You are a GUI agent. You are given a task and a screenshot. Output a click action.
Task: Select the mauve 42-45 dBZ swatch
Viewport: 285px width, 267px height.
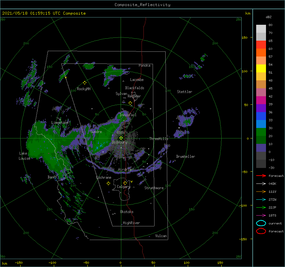pos(261,92)
